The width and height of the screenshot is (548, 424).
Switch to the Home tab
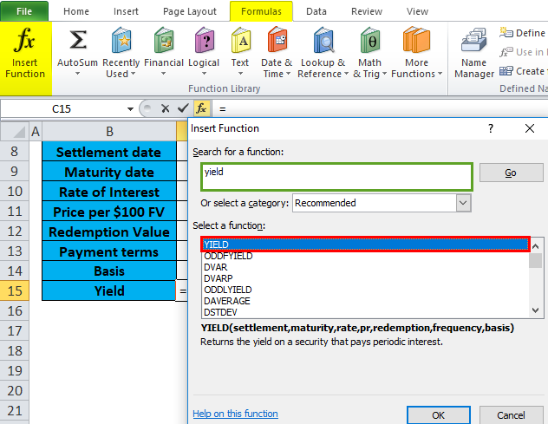point(75,11)
